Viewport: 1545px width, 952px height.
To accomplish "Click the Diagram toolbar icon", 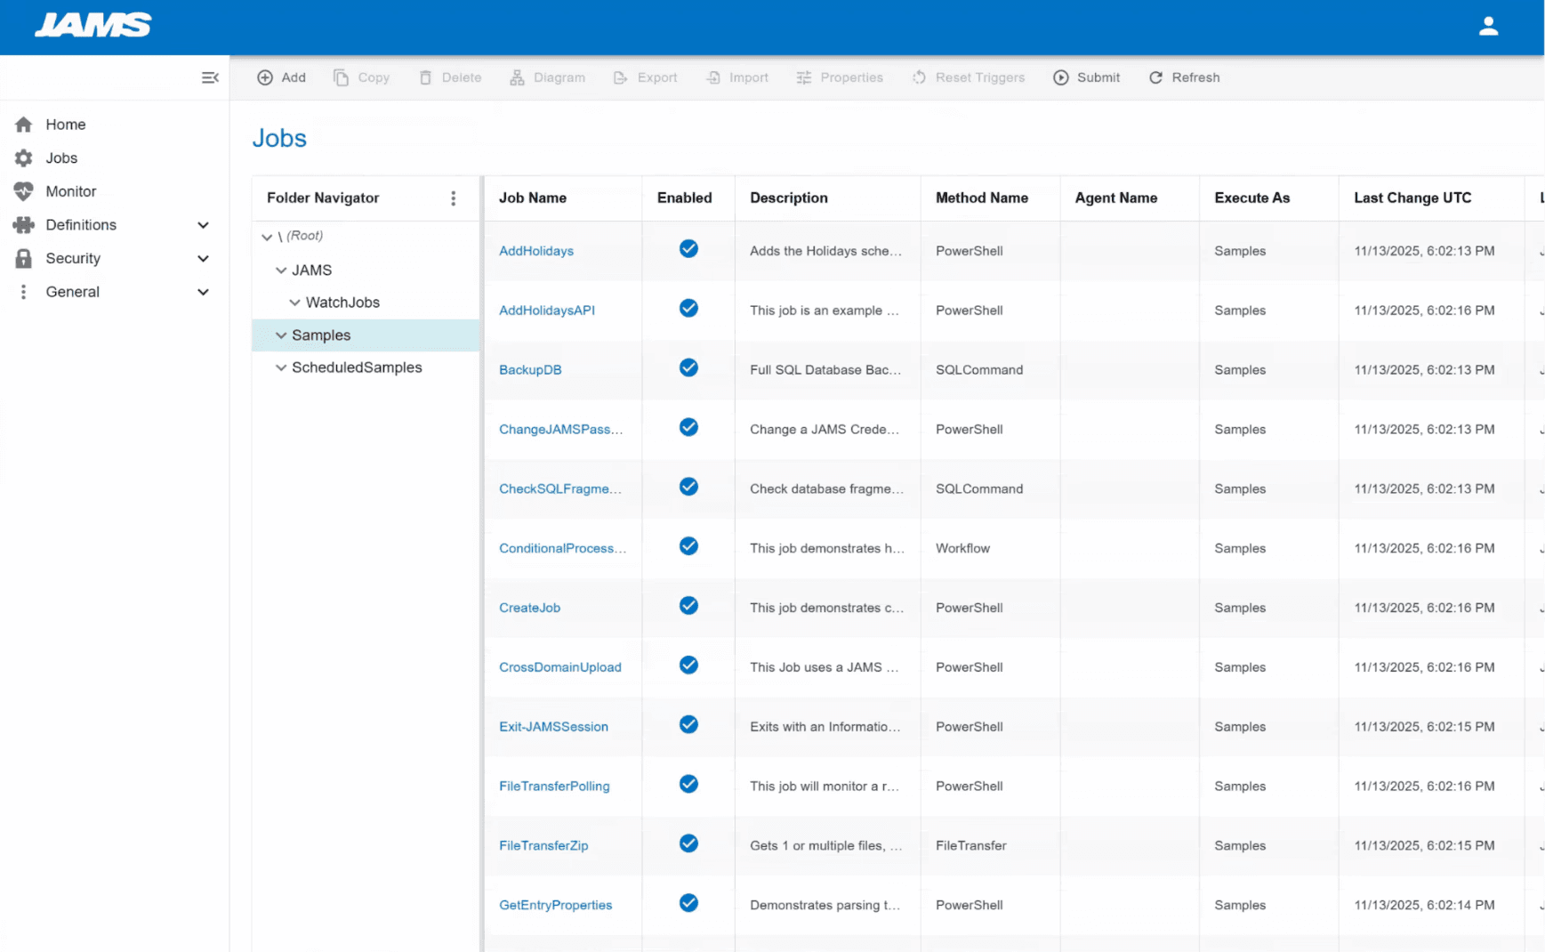I will (x=517, y=77).
